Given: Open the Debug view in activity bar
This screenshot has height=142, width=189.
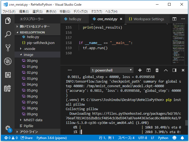Looking at the screenshot, I should [8, 61].
